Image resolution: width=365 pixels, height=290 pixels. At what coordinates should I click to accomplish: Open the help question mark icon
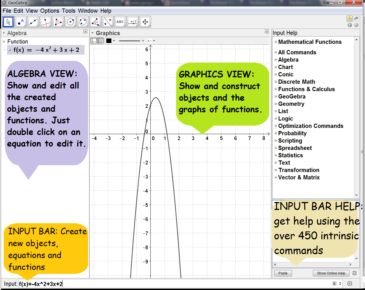point(350,25)
